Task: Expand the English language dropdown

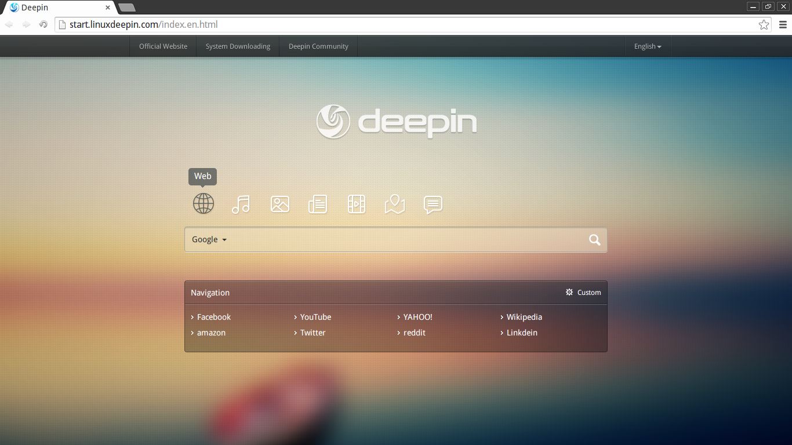Action: pos(648,46)
